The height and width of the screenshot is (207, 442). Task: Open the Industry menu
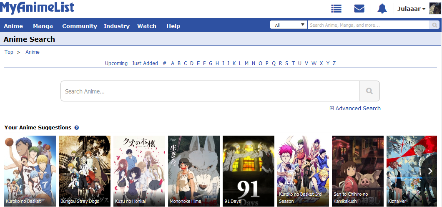click(x=117, y=26)
